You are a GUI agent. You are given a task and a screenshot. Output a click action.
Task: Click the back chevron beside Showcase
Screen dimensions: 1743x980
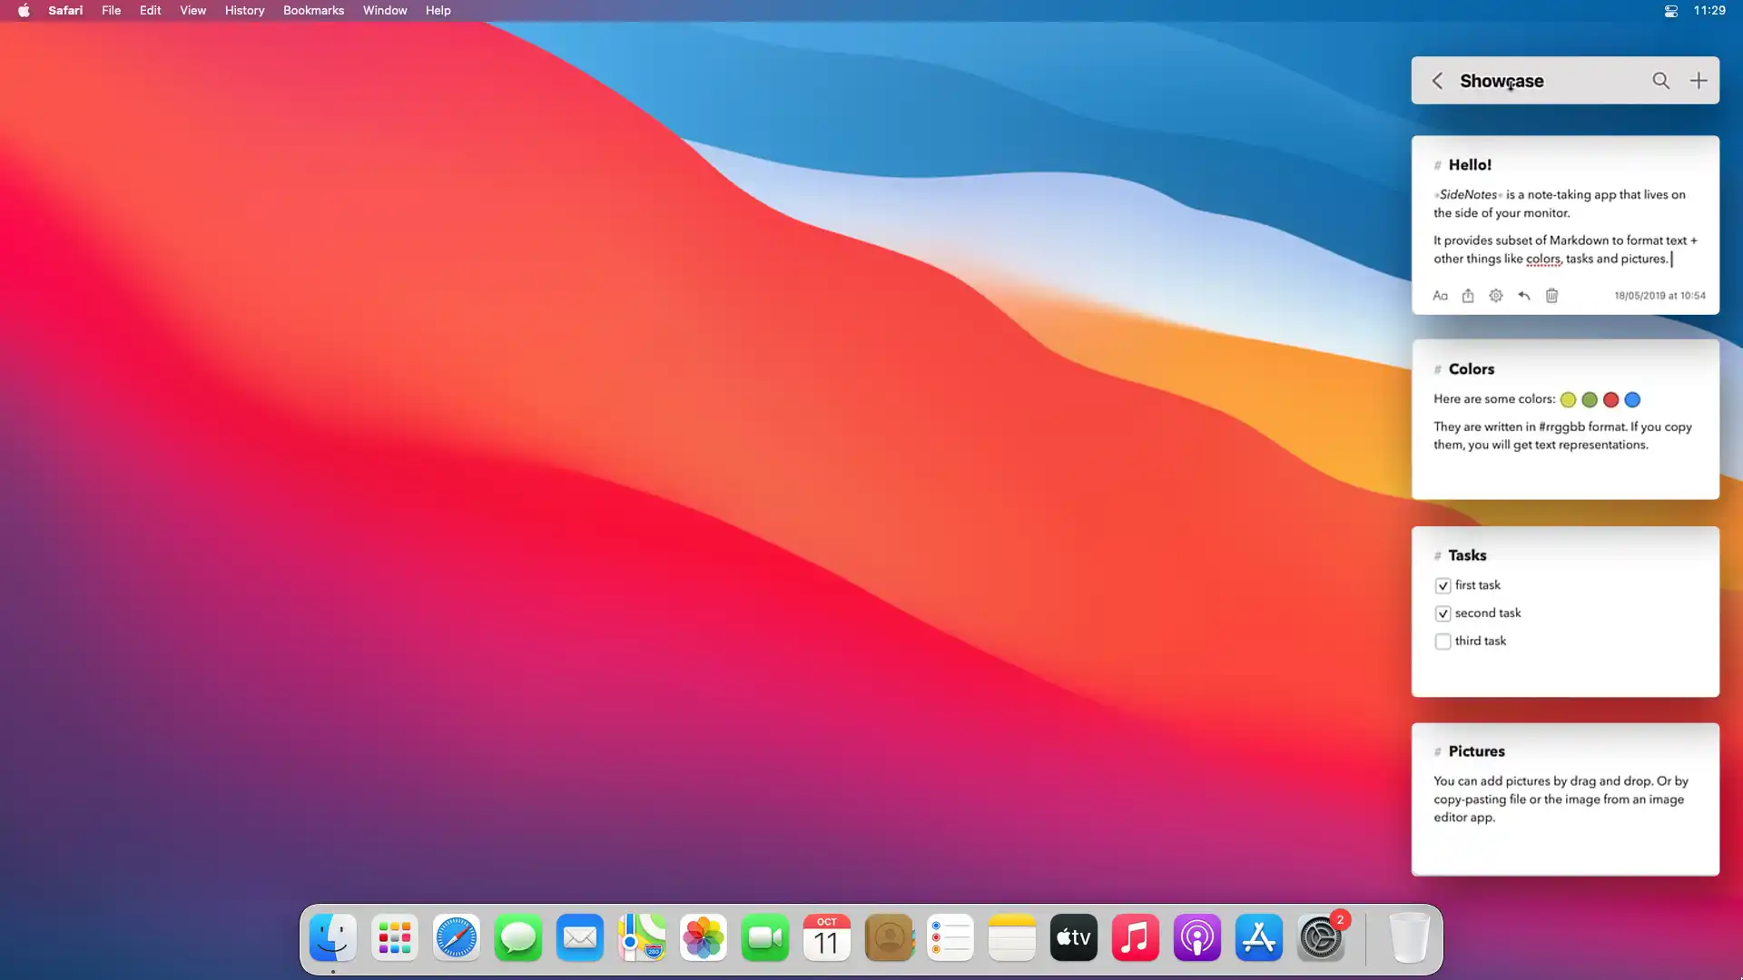click(1437, 81)
